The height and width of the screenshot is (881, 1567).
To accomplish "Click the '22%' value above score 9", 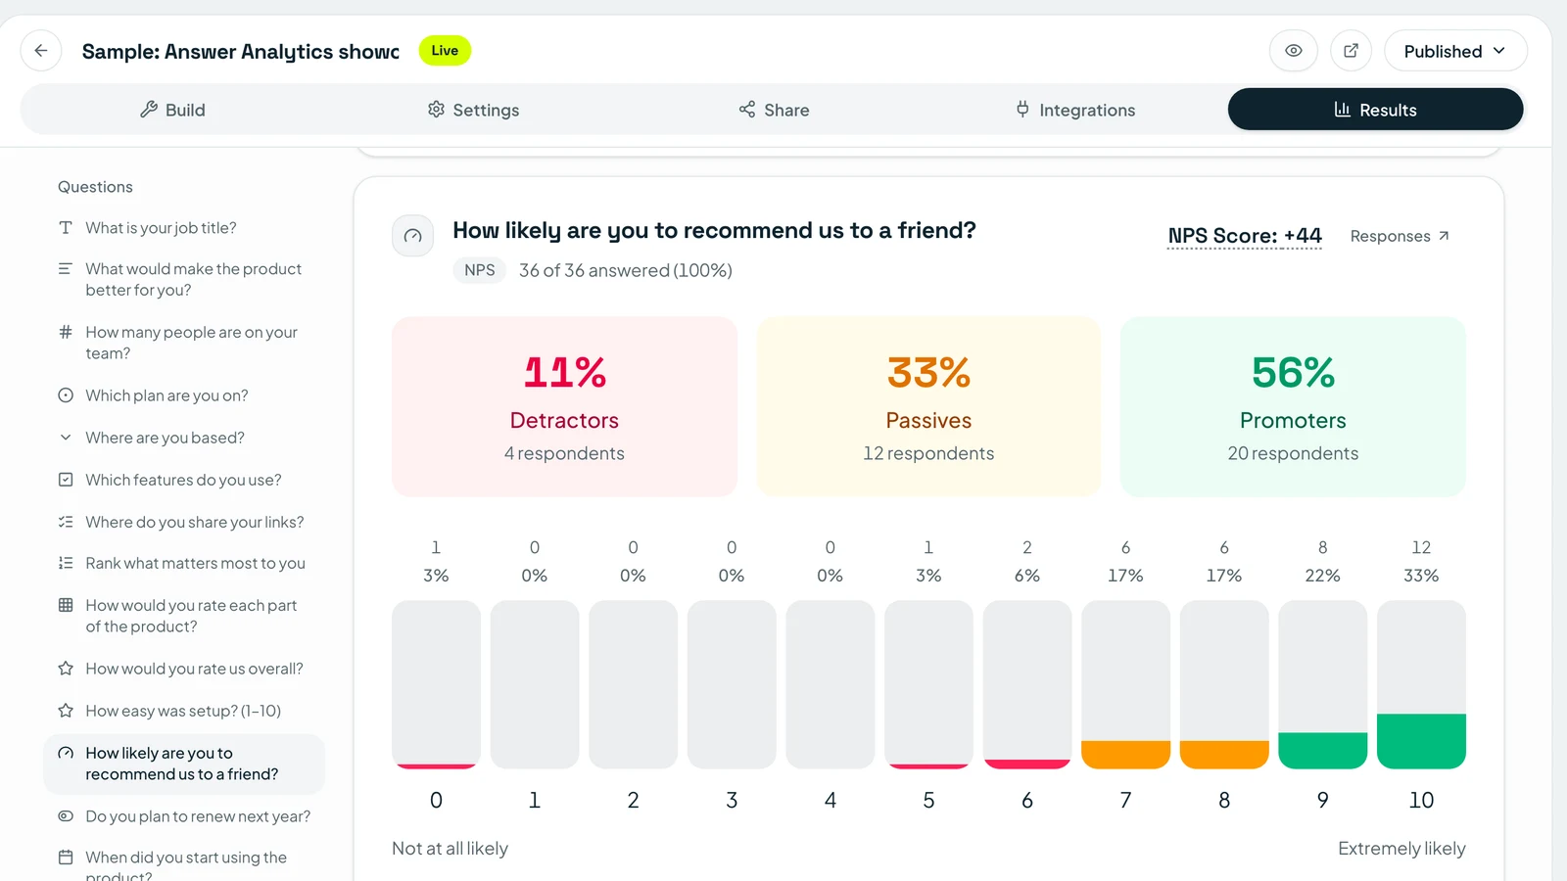I will pyautogui.click(x=1323, y=576).
